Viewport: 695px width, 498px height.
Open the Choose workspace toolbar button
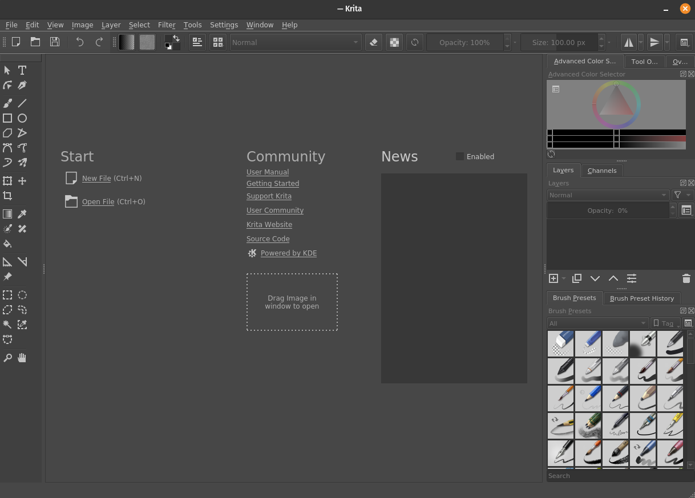(684, 42)
